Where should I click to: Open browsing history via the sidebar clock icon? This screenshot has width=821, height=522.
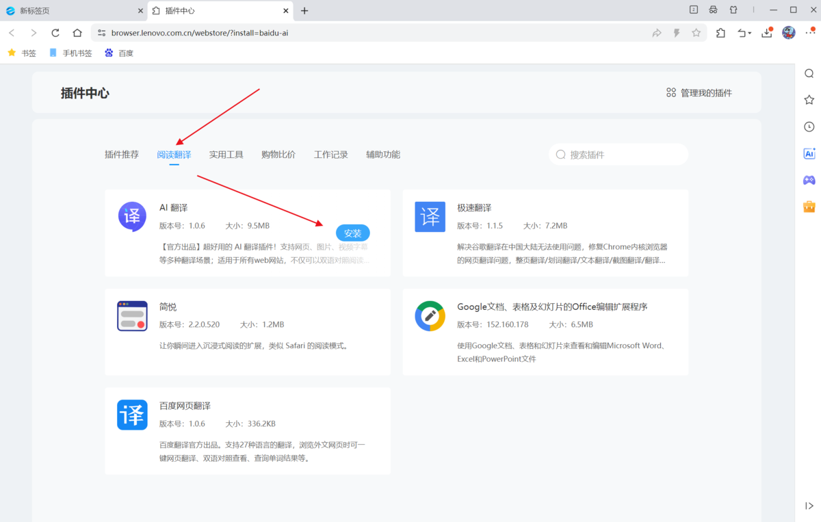(809, 126)
